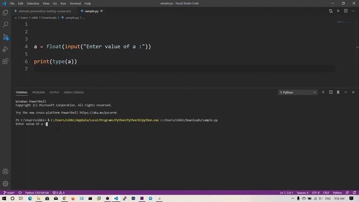The width and height of the screenshot is (359, 202).
Task: Open the File menu
Action: click(x=12, y=3)
